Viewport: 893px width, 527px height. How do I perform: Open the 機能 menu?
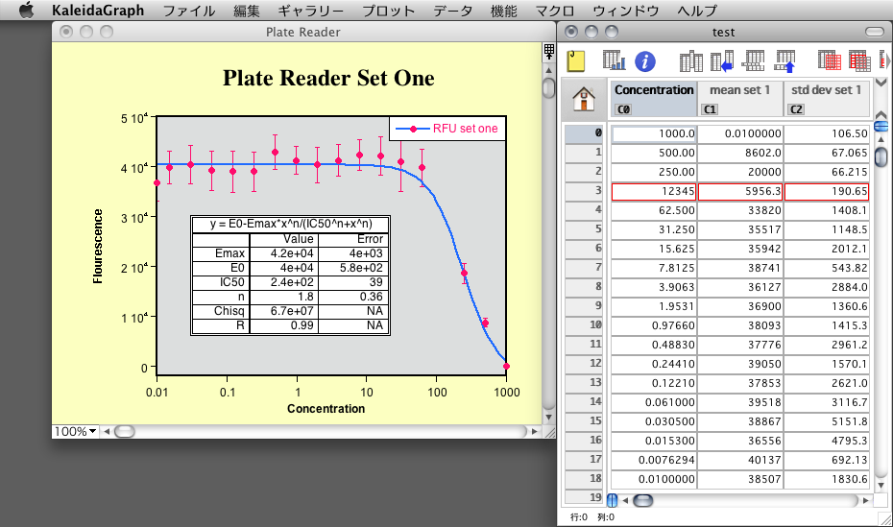[x=504, y=11]
